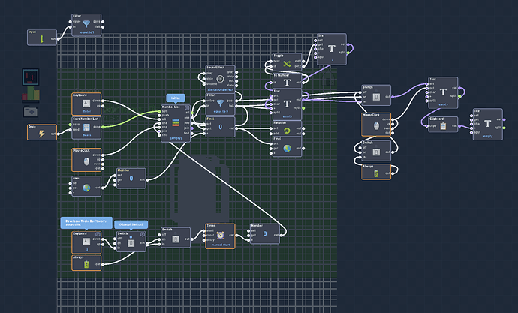Click the key icon on the Enter Keyboard node

86,104
